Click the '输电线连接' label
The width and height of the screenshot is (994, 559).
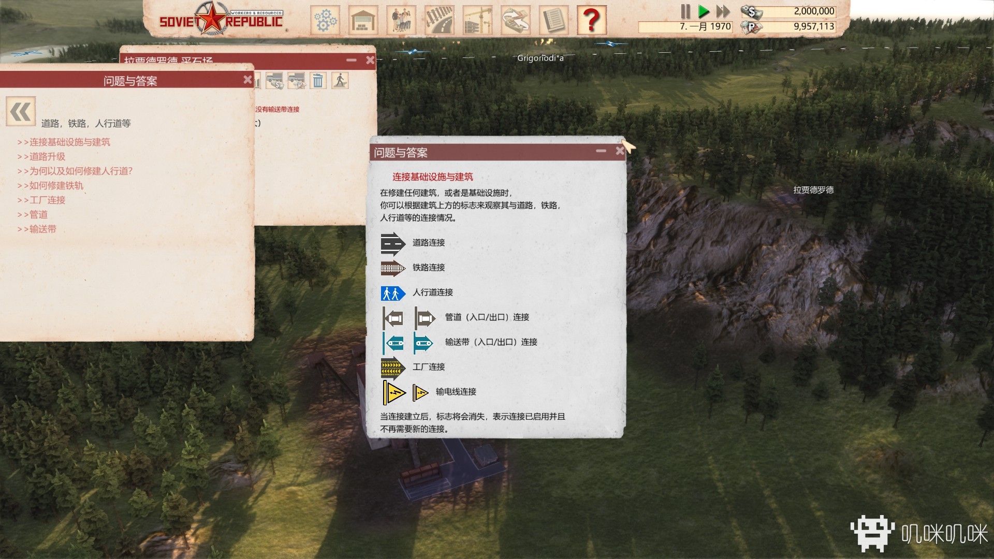tap(456, 392)
